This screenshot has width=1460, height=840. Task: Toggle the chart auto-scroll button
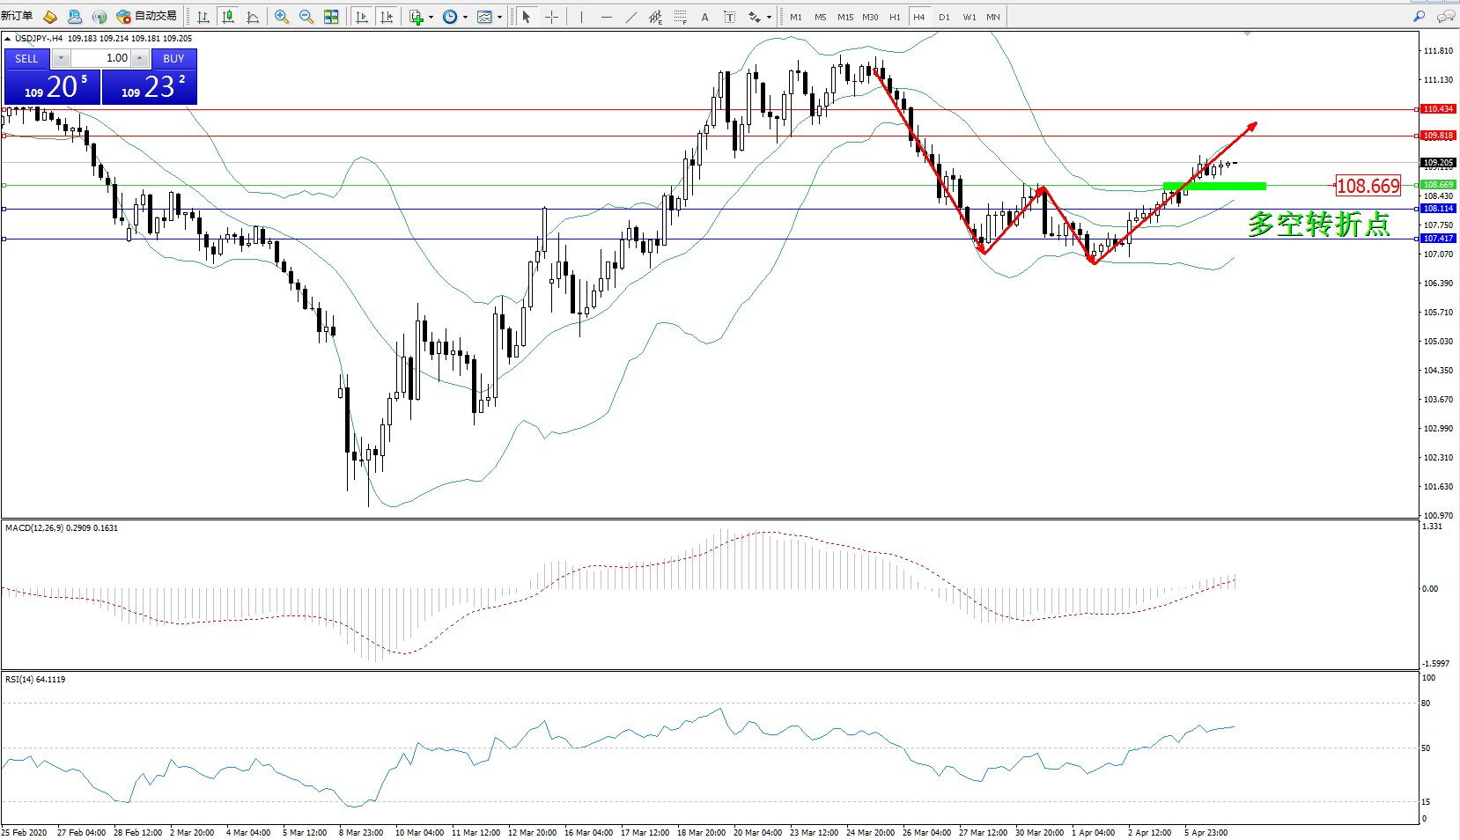tap(362, 17)
